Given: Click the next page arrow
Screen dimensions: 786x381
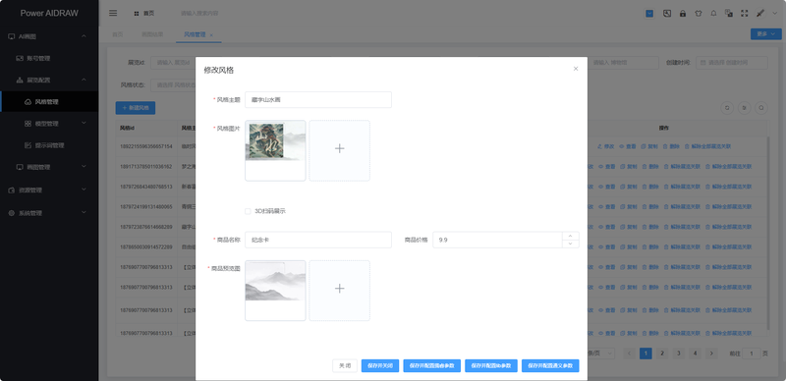Looking at the screenshot, I should pos(710,353).
